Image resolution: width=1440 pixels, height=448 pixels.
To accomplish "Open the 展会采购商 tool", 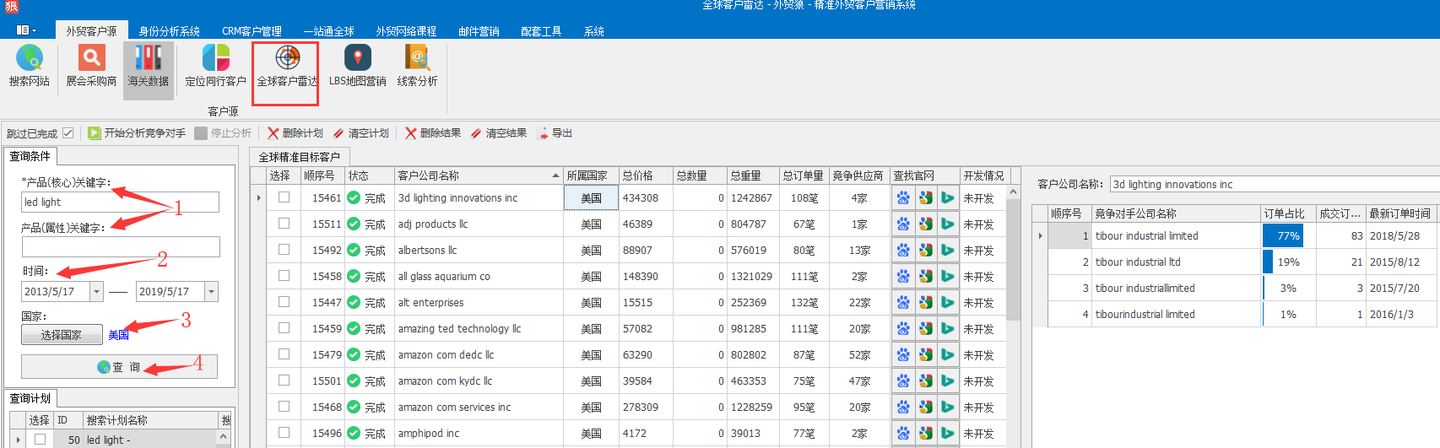I will tap(91, 67).
